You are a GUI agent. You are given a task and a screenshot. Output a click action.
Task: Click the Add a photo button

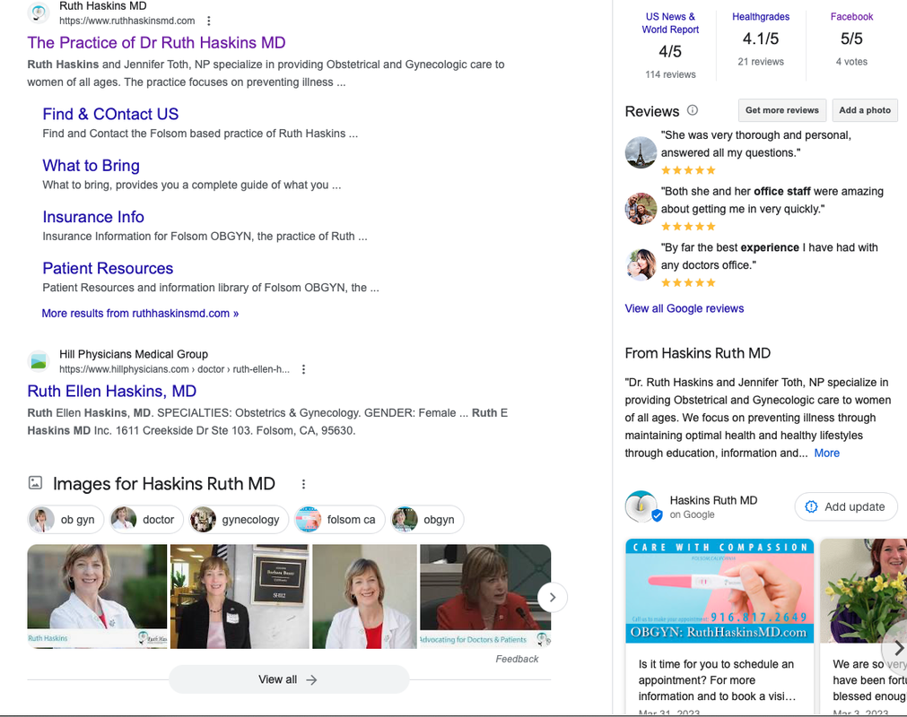tap(865, 110)
